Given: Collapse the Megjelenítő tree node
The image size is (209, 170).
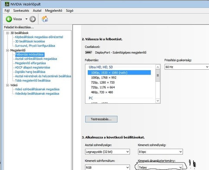Looking at the screenshot, I should [x=7, y=51].
